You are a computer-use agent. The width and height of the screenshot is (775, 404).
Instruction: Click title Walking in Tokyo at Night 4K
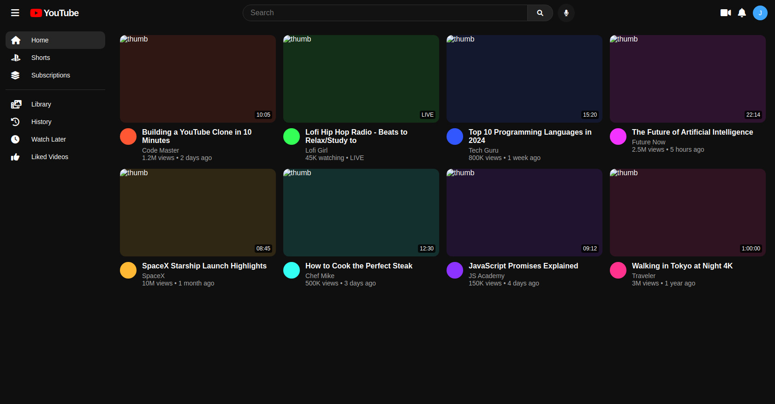(x=682, y=266)
